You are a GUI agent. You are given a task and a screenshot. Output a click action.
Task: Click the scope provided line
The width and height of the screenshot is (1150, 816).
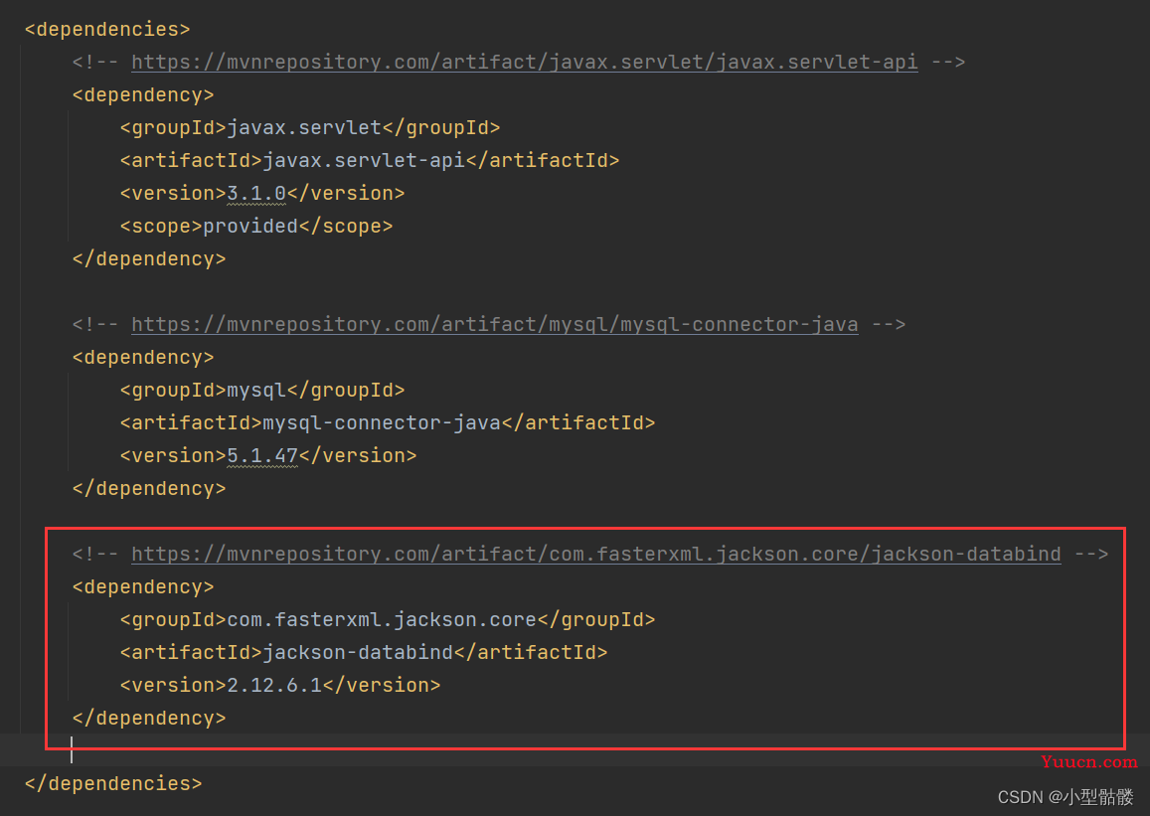point(256,227)
